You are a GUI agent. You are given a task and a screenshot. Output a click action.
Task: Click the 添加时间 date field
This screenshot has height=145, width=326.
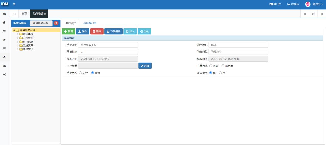click(x=108, y=59)
